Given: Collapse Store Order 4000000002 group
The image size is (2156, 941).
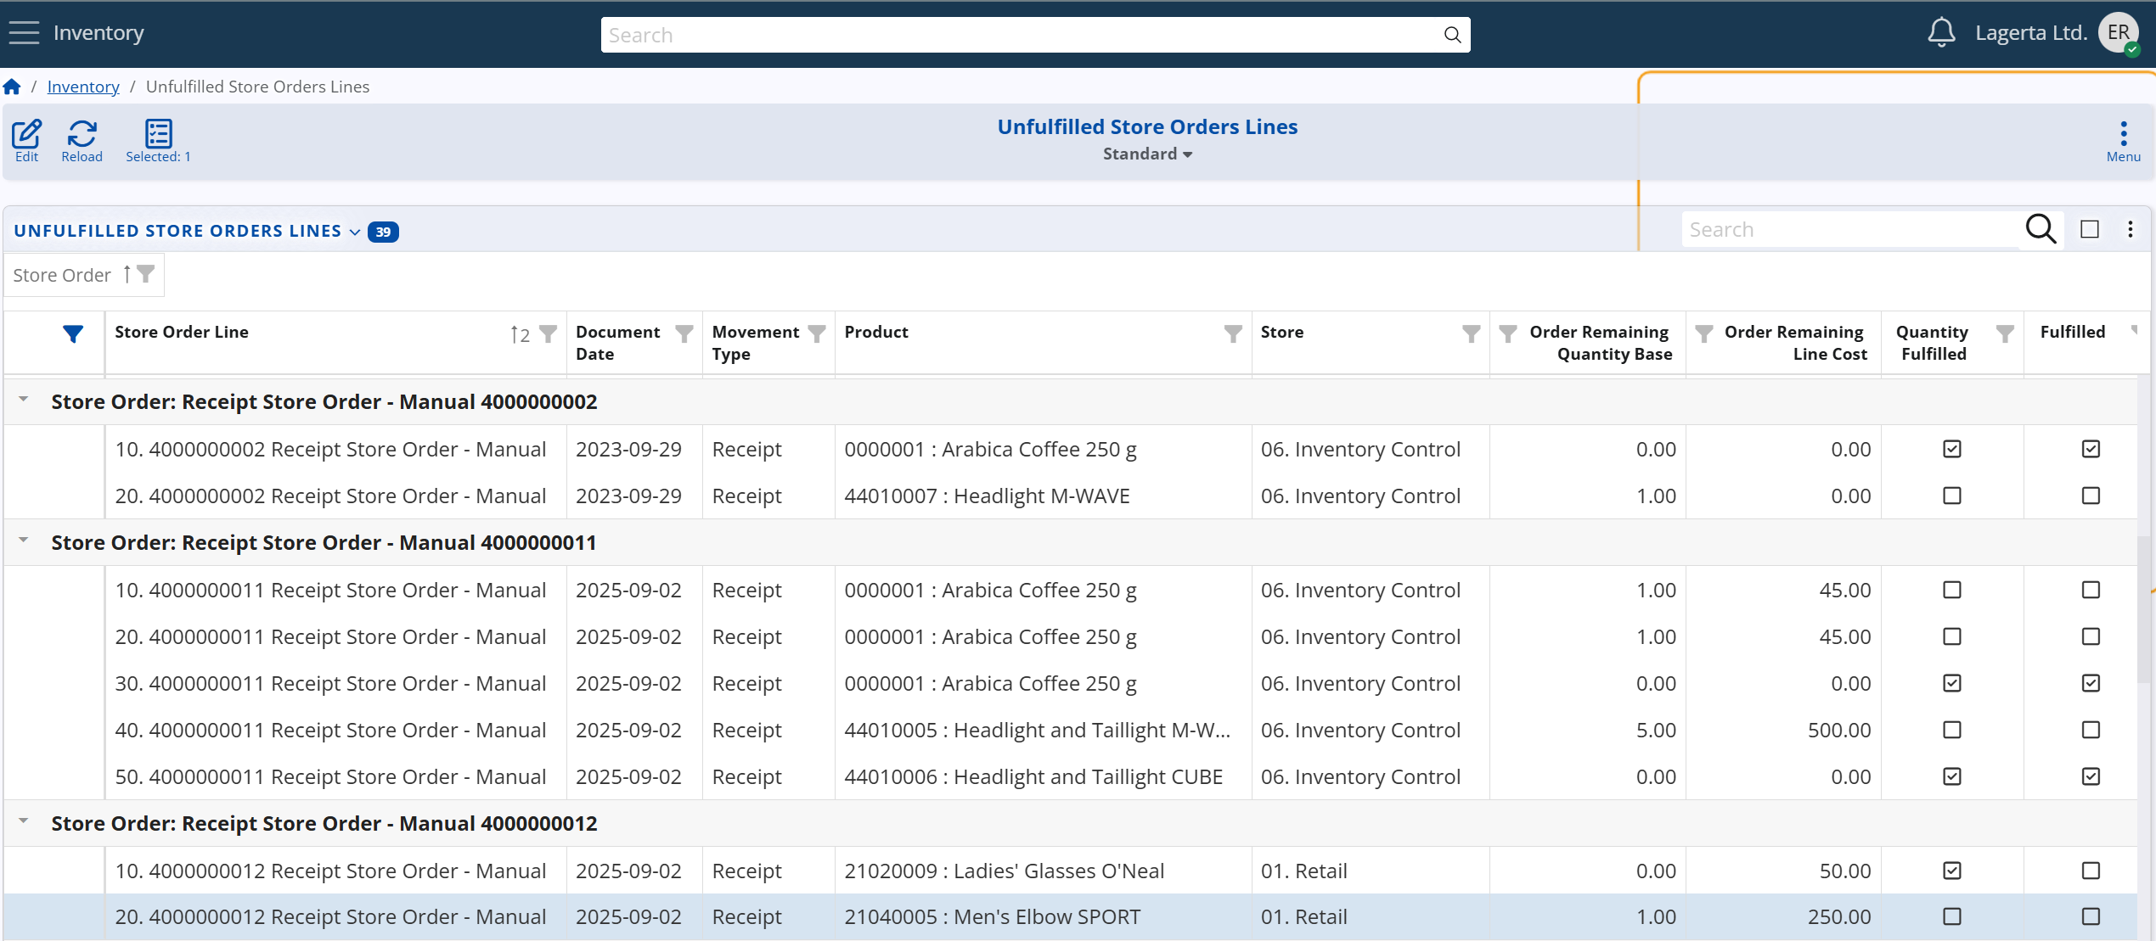Looking at the screenshot, I should pyautogui.click(x=23, y=397).
